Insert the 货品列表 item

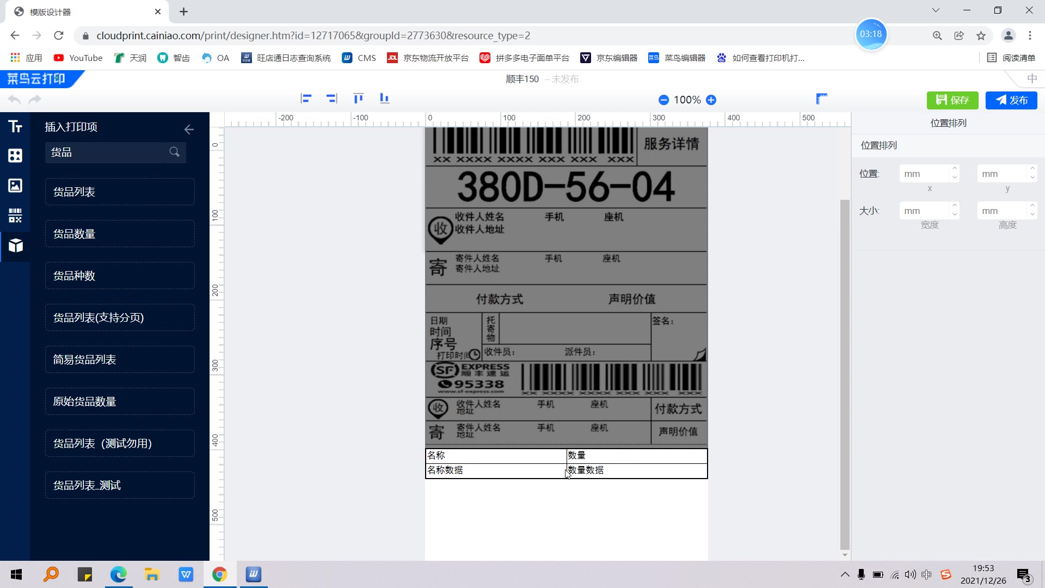pos(120,192)
